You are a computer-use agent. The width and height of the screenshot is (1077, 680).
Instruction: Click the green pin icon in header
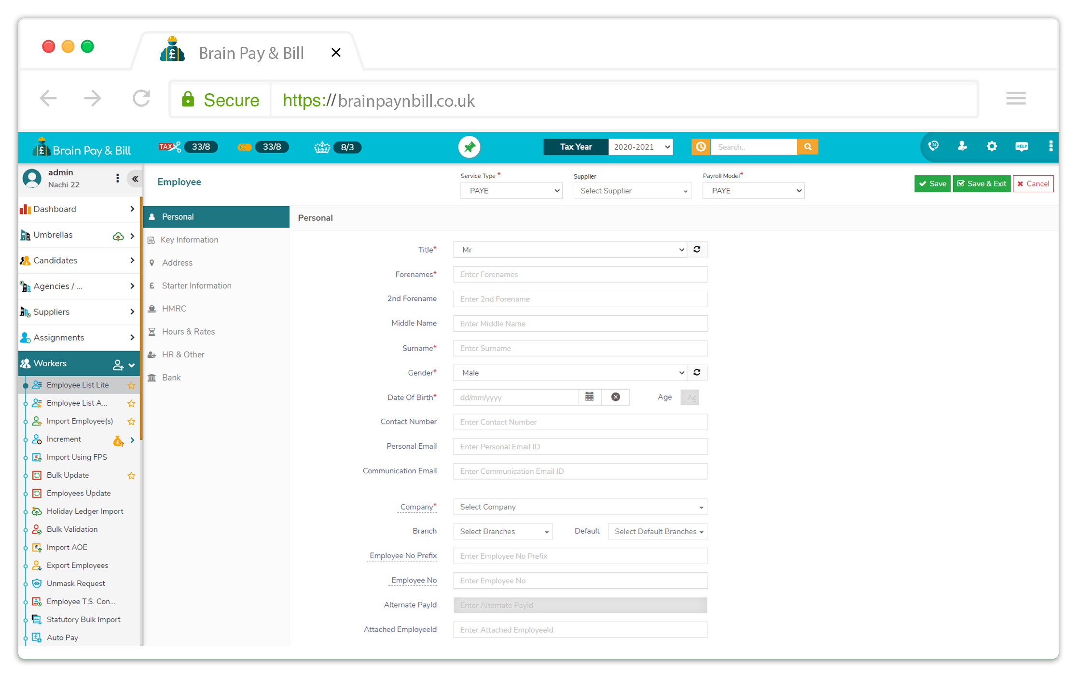pos(469,147)
